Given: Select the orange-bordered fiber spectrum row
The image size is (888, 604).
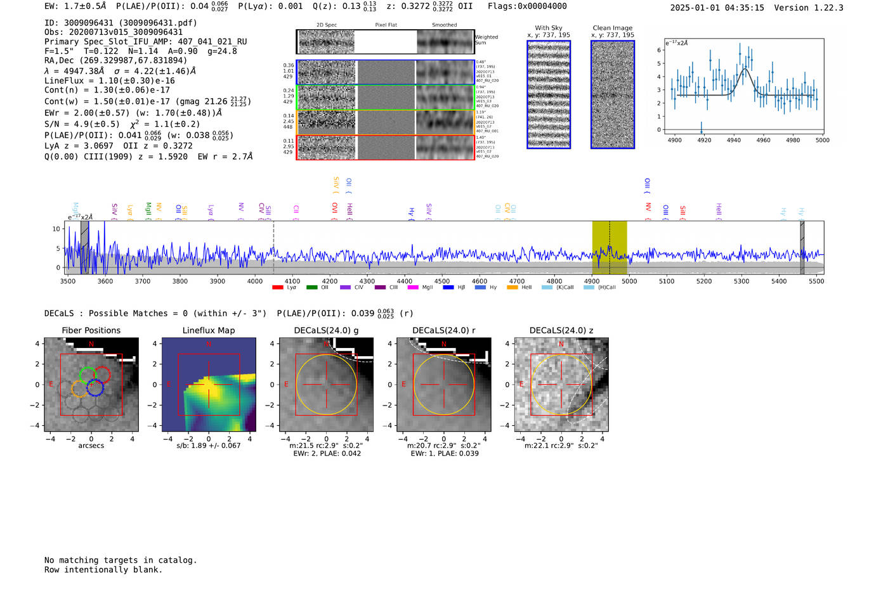Looking at the screenshot, I should coord(385,122).
